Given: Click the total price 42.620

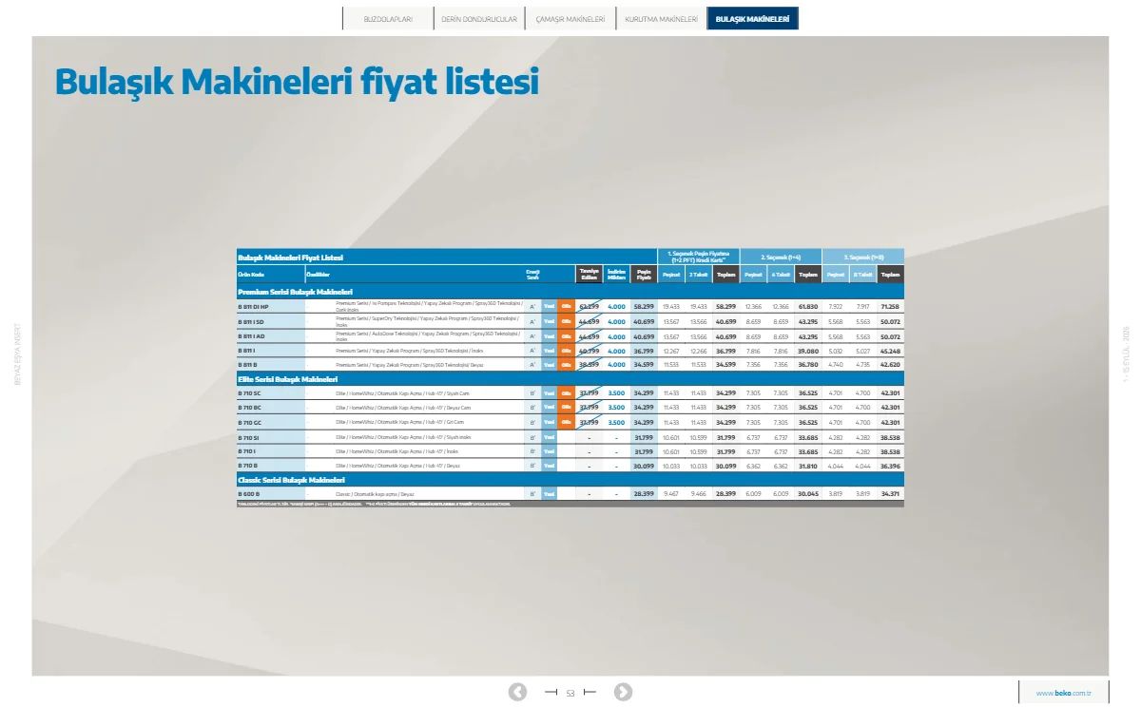Looking at the screenshot, I should click(x=891, y=364).
